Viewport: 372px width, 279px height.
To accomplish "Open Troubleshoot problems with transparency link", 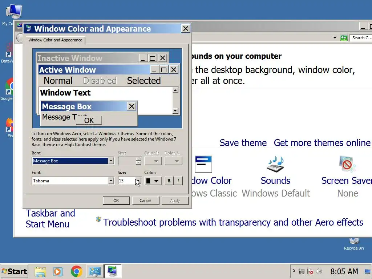I will tap(233, 223).
